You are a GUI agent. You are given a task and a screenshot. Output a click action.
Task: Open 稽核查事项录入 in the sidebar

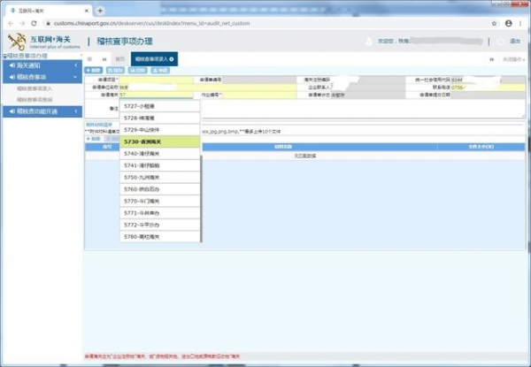(35, 88)
